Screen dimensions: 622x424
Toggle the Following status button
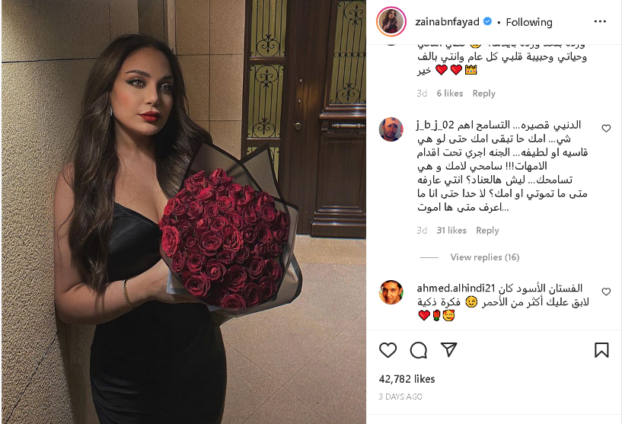click(529, 22)
